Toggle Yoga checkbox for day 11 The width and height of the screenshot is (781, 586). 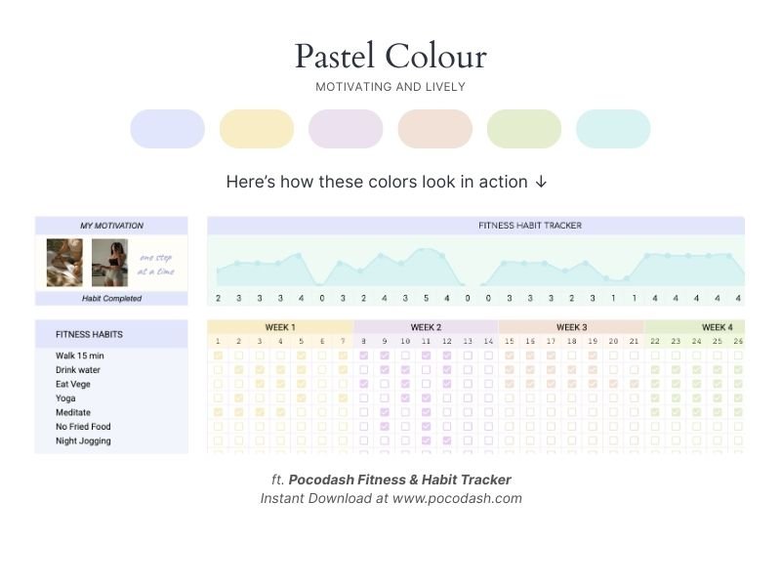coord(427,398)
